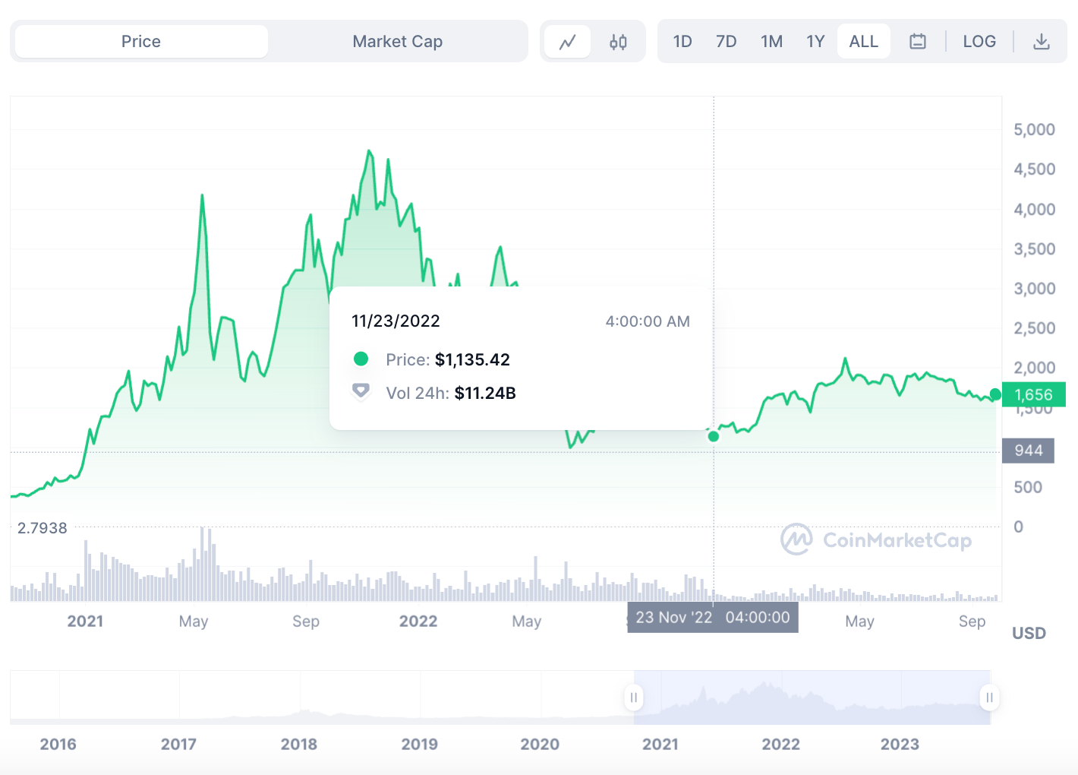Screen dimensions: 1078x775
Task: Click the 2.7938 volume axis label
Action: click(x=43, y=528)
